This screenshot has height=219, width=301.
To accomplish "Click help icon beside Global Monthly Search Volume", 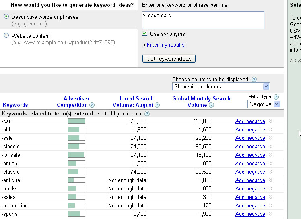I will point(211,105).
